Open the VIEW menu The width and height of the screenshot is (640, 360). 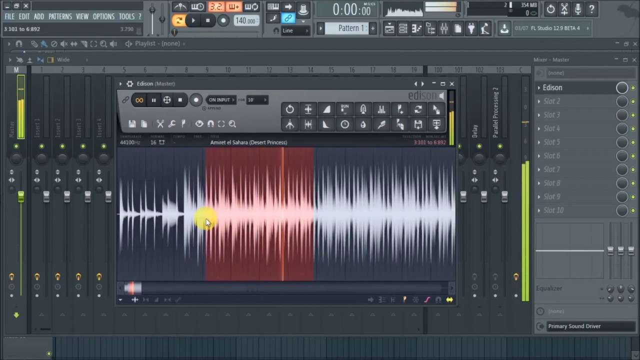[82, 16]
